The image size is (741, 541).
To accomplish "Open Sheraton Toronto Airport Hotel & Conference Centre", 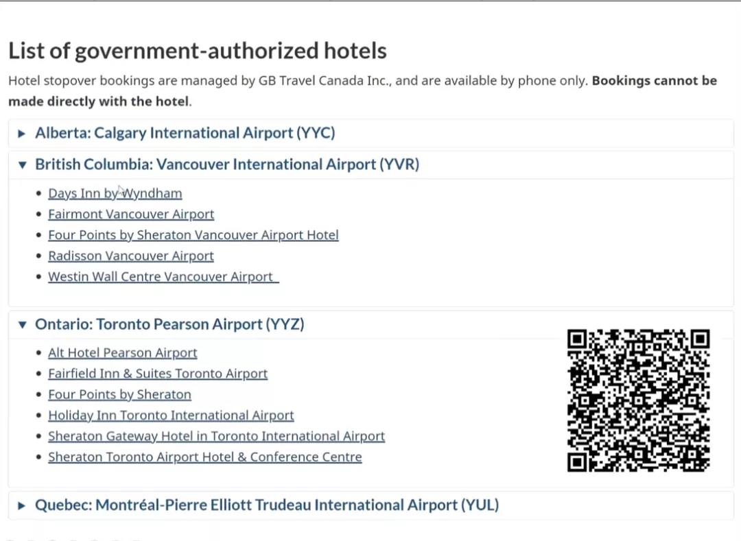I will click(x=205, y=457).
